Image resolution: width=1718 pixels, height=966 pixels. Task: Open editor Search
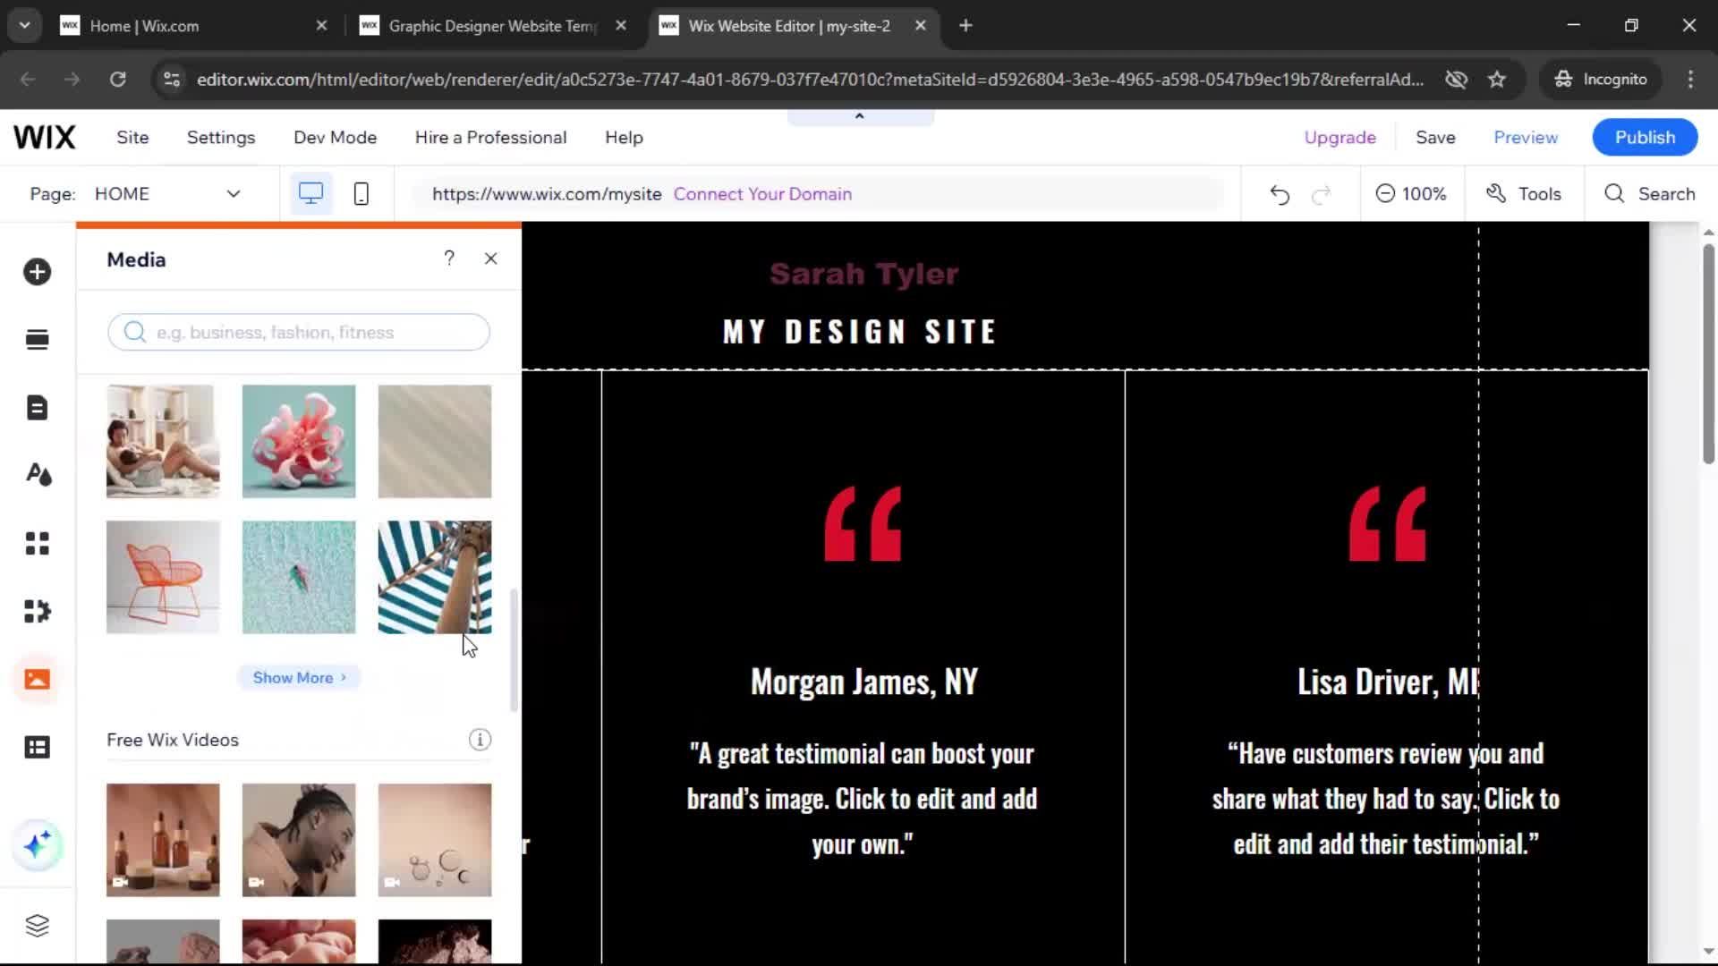[1649, 194]
